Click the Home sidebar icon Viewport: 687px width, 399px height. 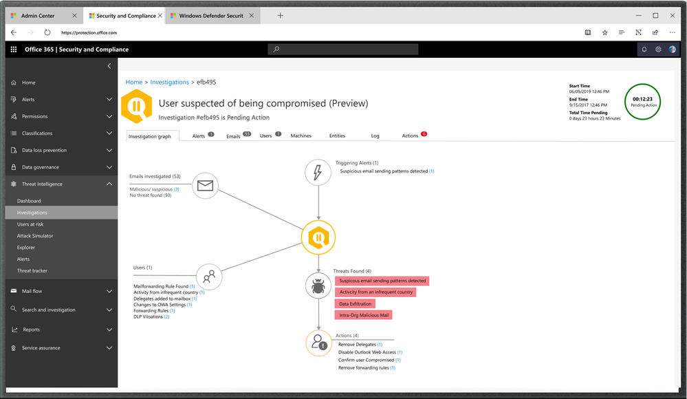[14, 83]
